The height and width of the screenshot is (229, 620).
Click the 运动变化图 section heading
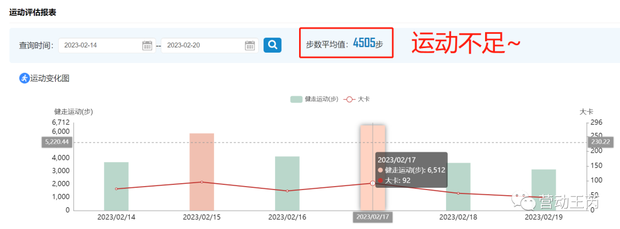tap(50, 78)
